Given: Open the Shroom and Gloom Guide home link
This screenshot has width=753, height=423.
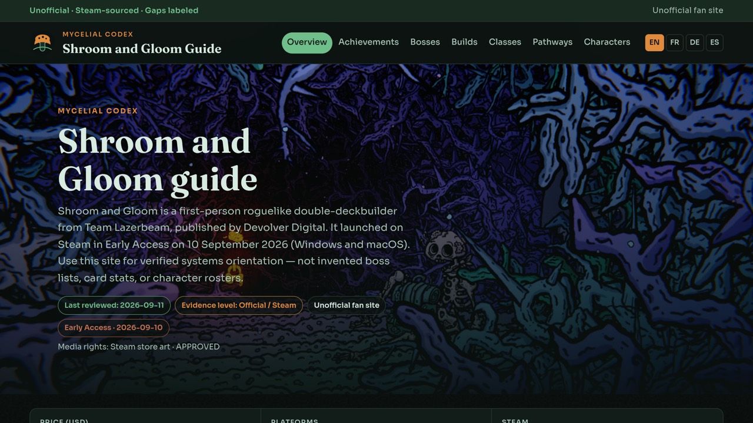Looking at the screenshot, I should 142,49.
